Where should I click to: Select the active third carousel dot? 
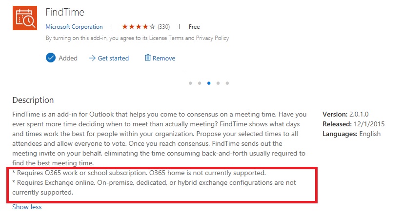pyautogui.click(x=209, y=83)
